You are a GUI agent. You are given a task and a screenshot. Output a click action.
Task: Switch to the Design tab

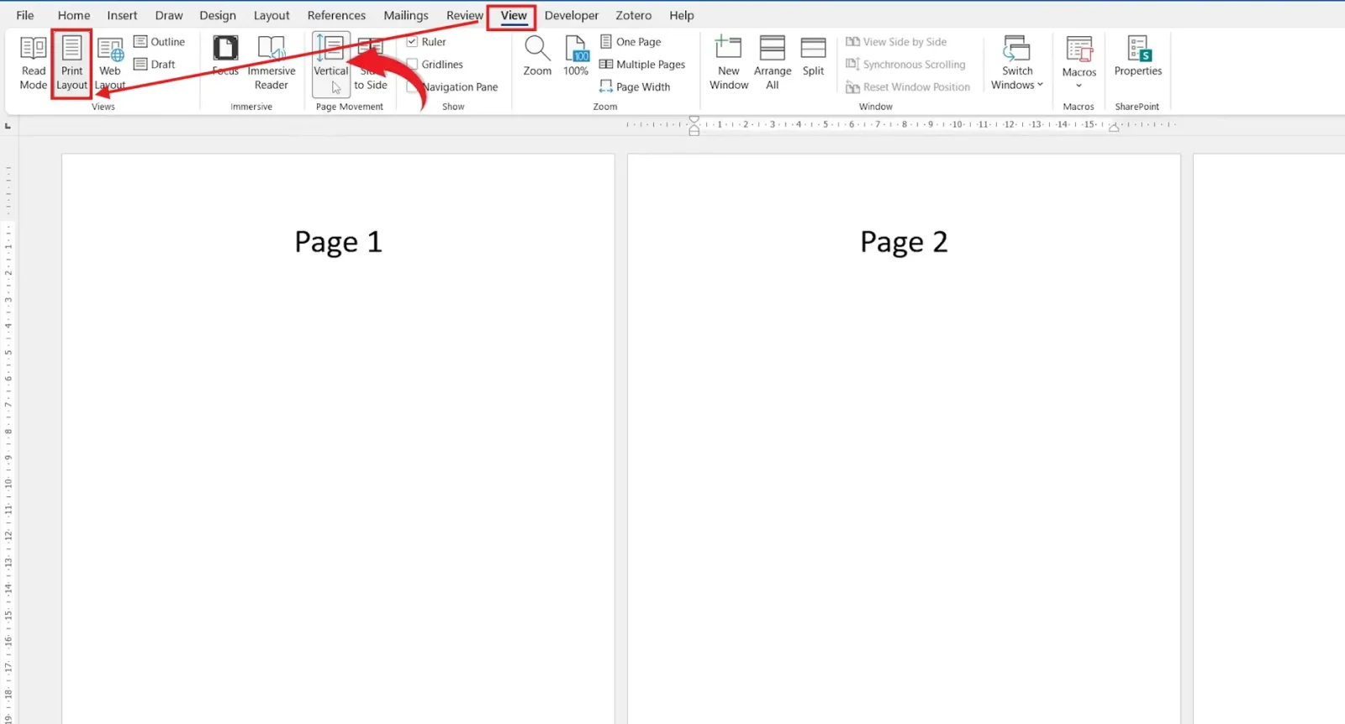tap(218, 15)
